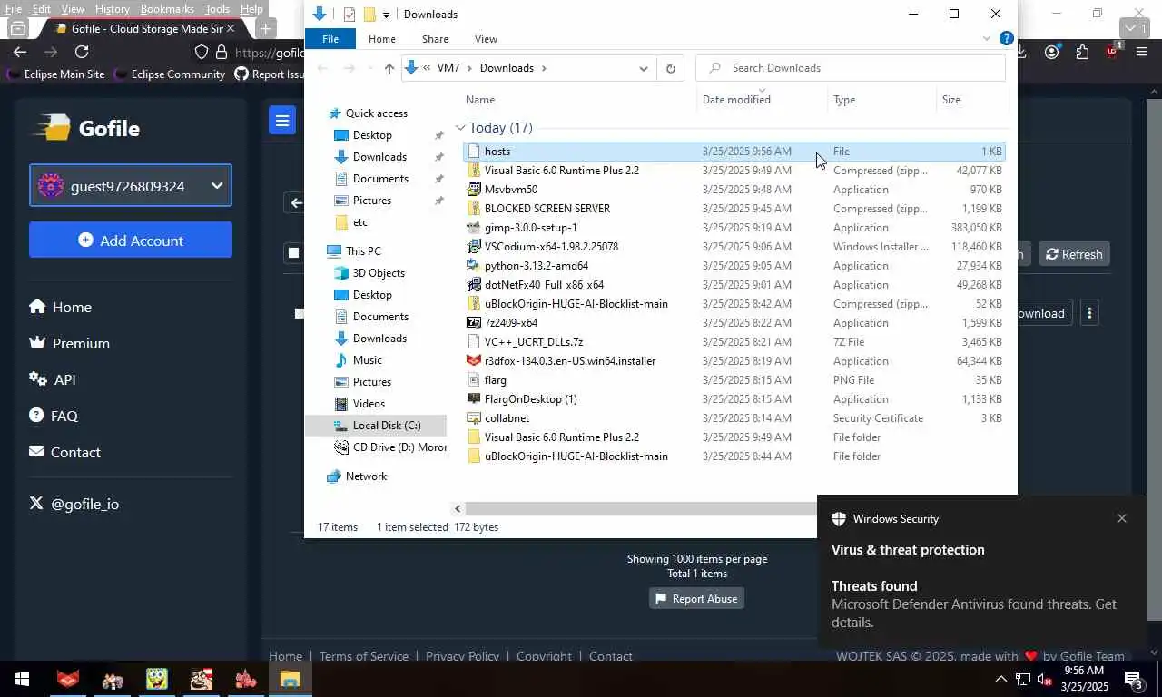Open the notification center icon
This screenshot has width=1162, height=697.
click(1134, 679)
